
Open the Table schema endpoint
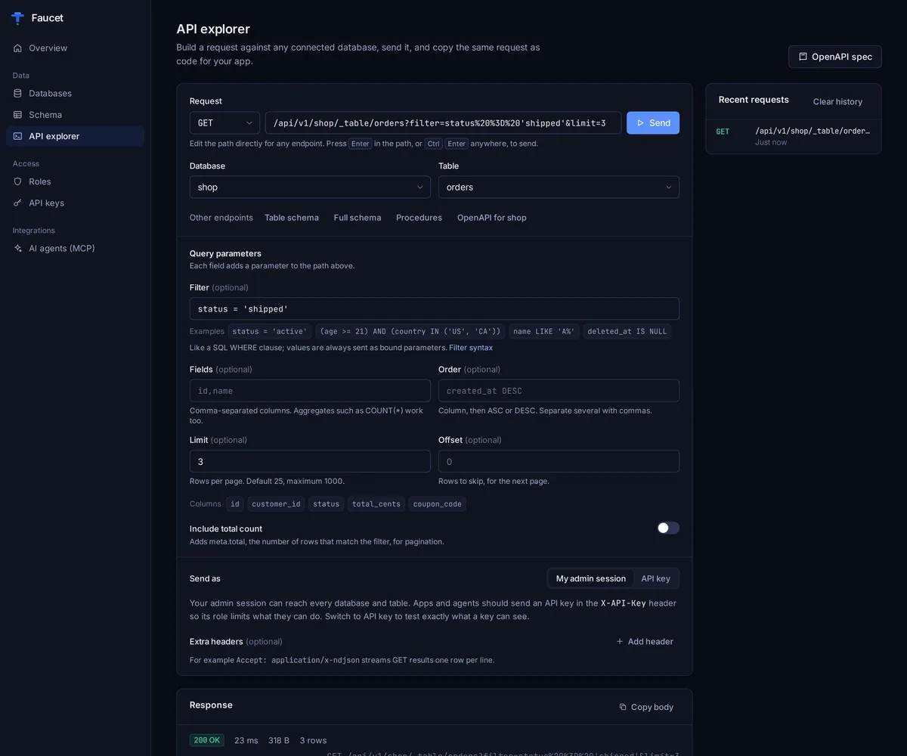pos(292,218)
